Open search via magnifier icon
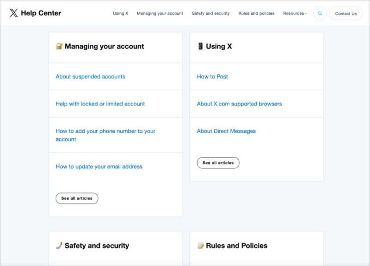This screenshot has width=370, height=266. pos(320,13)
